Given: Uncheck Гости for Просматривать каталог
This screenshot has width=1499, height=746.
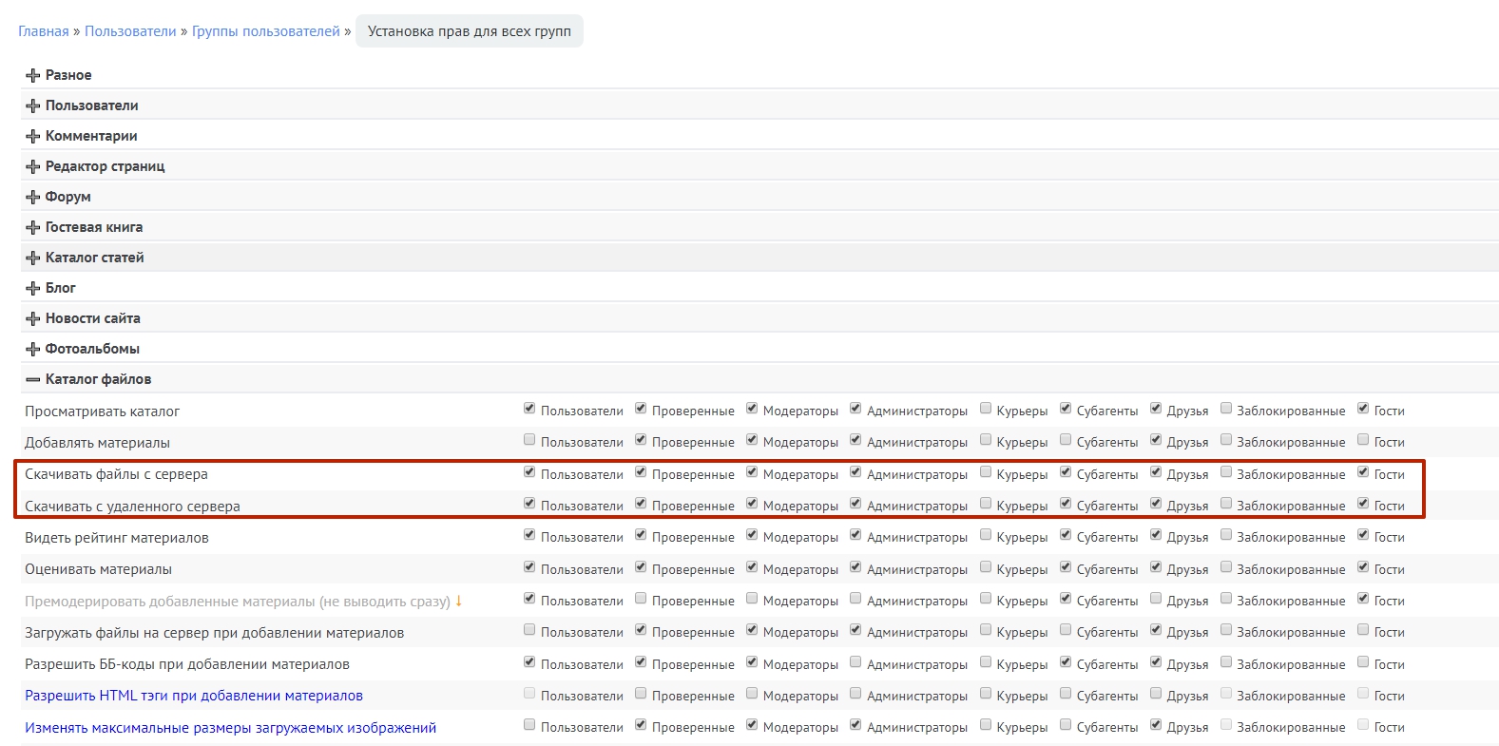Looking at the screenshot, I should click(1363, 409).
